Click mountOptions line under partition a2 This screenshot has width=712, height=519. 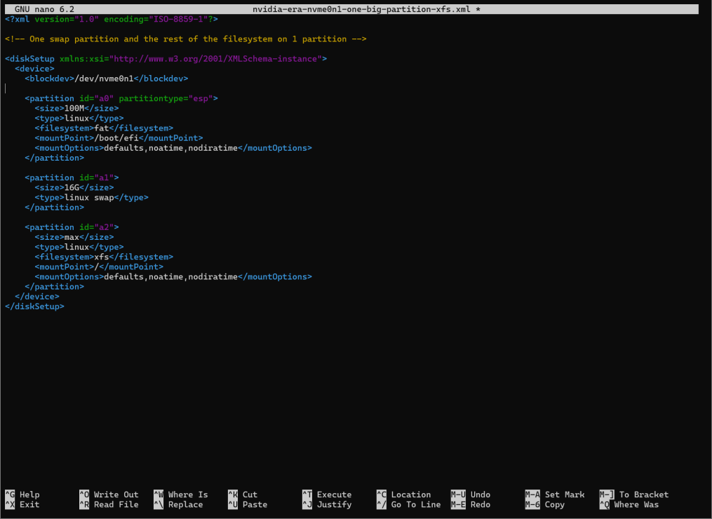173,277
